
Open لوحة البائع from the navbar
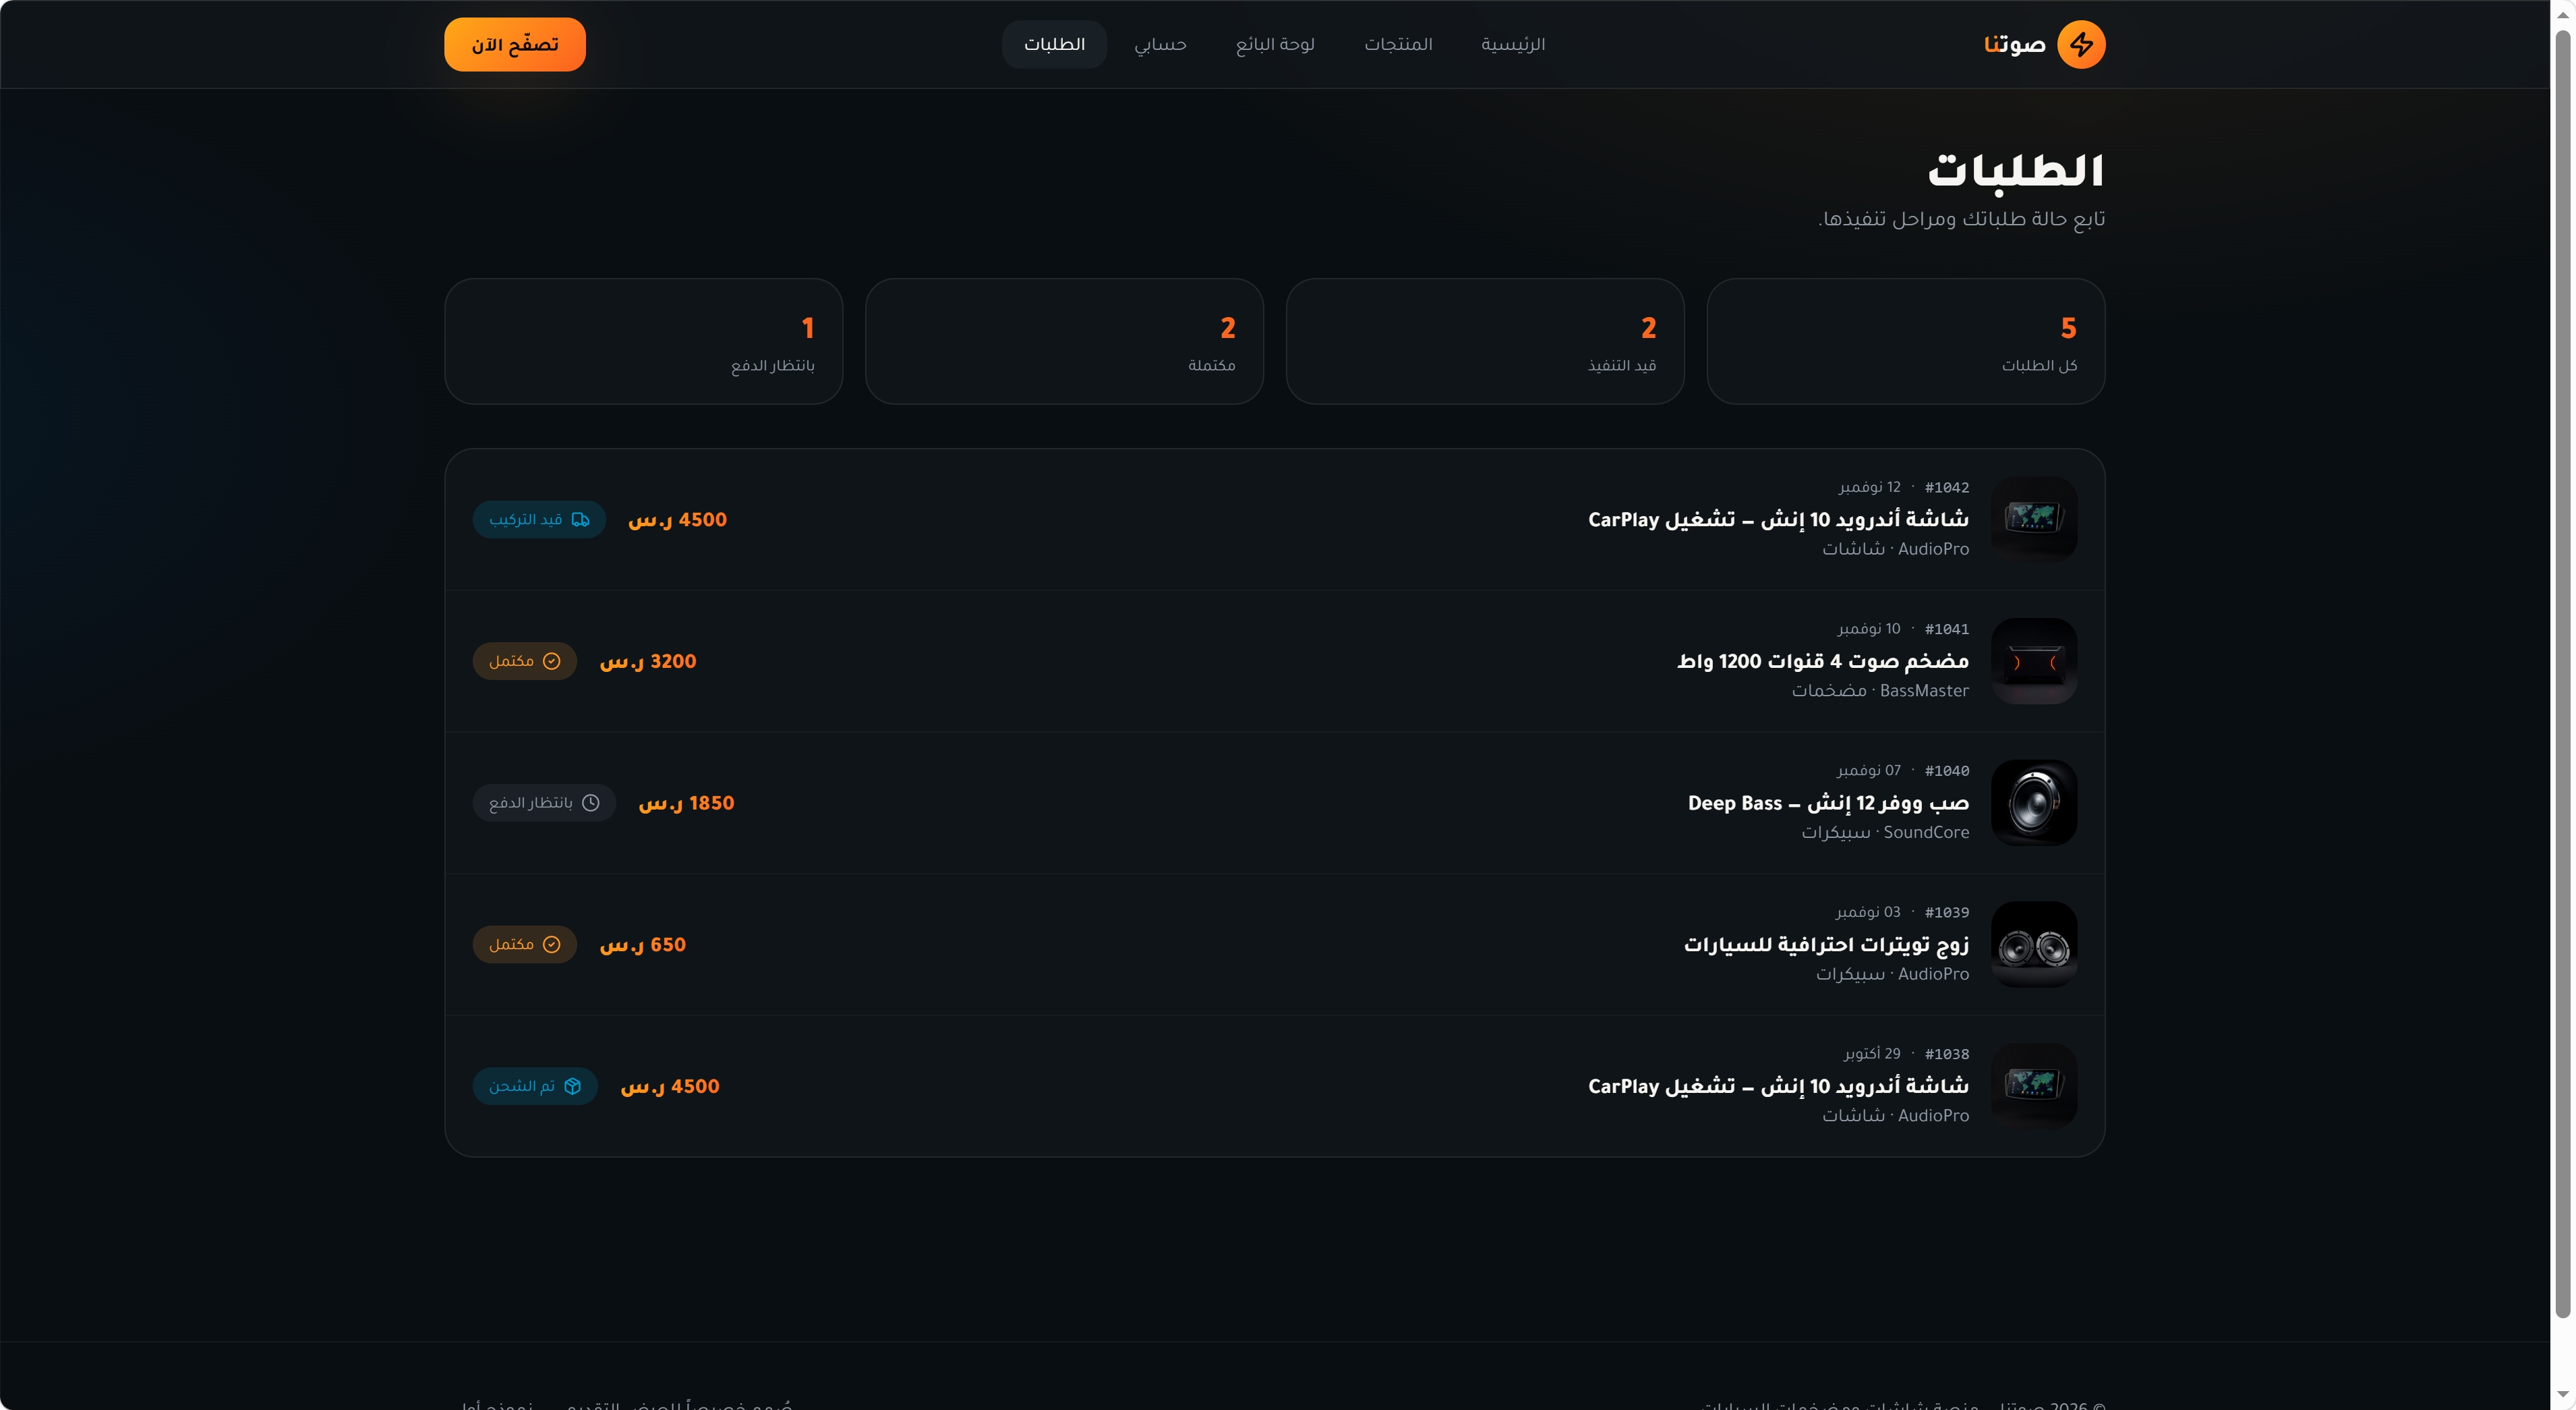[1275, 44]
